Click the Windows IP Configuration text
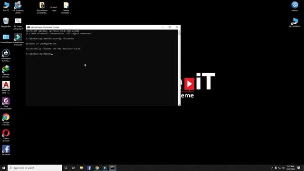Image resolution: width=304 pixels, height=171 pixels. [x=41, y=44]
